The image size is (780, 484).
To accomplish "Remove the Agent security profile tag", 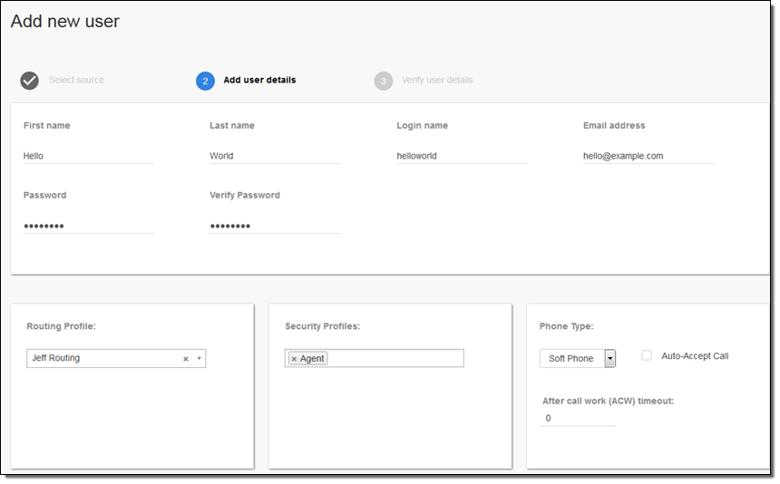I will (x=294, y=359).
